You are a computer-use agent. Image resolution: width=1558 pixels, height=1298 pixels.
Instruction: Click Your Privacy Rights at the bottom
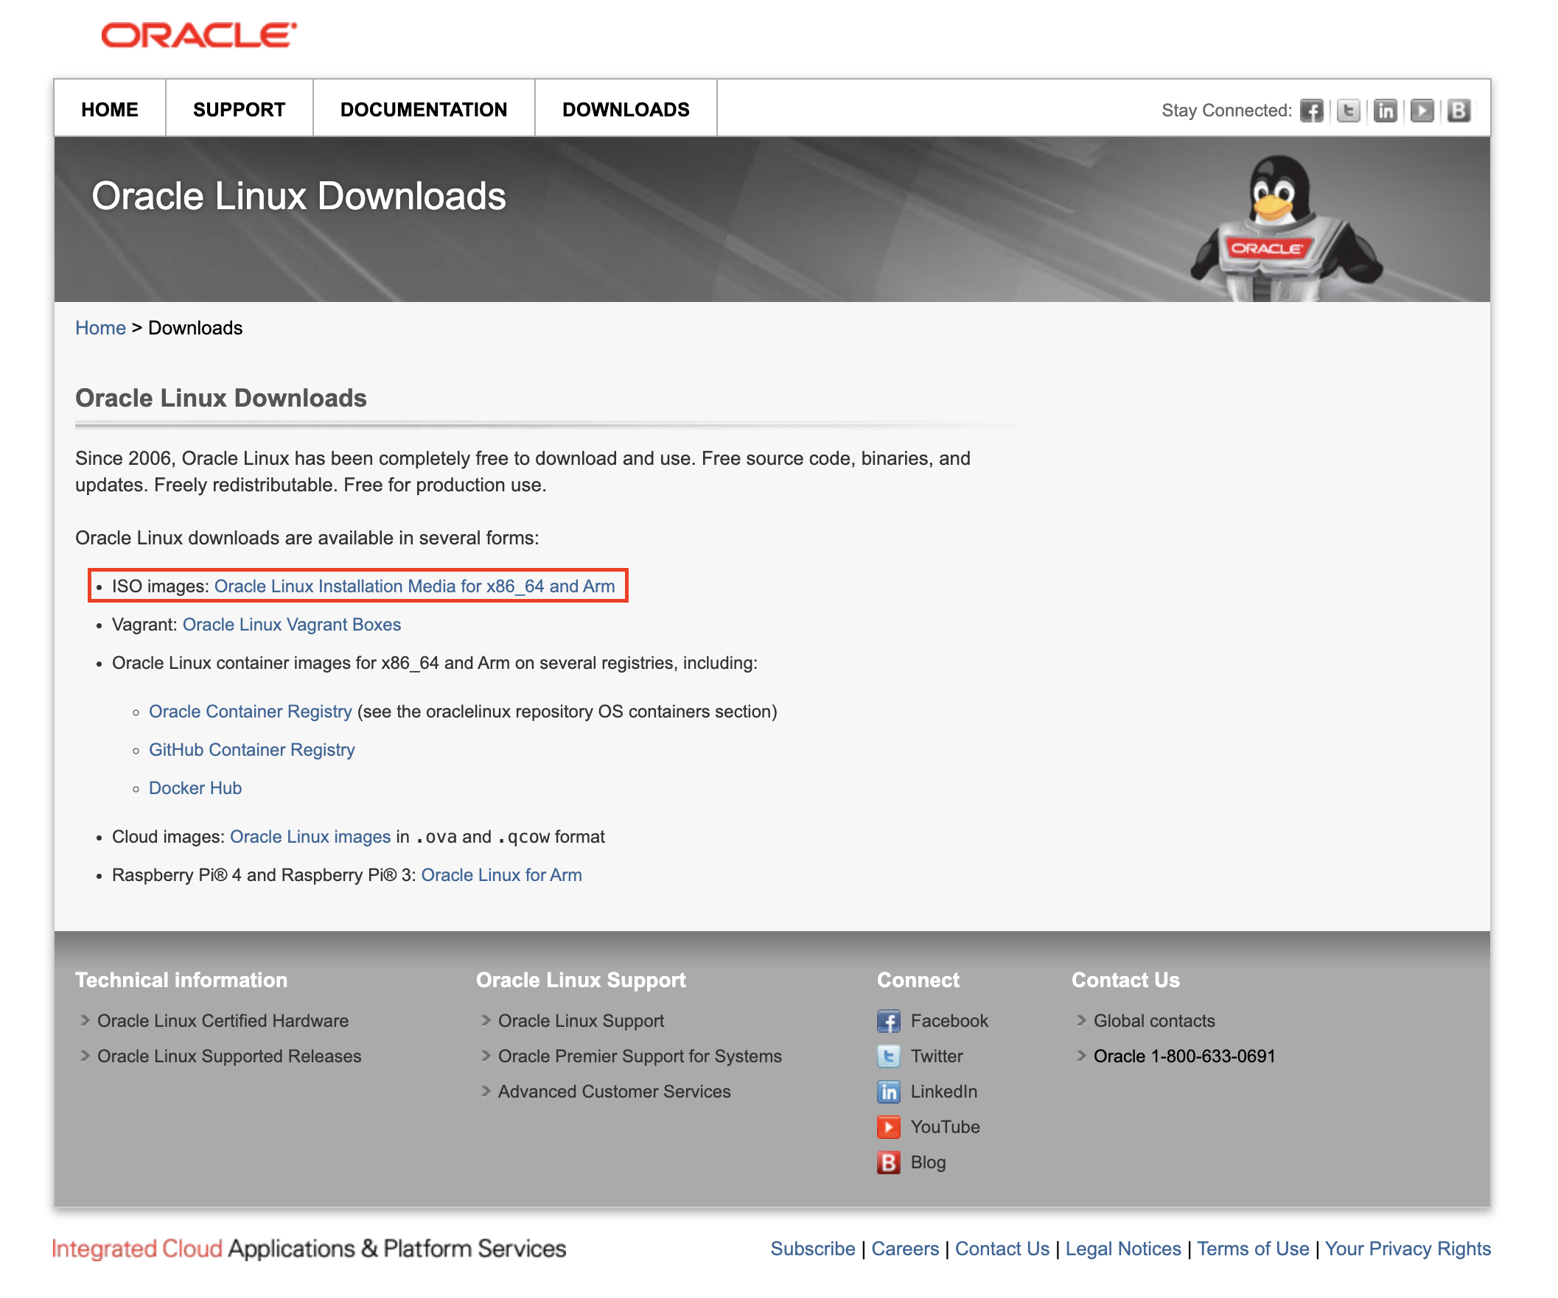pyautogui.click(x=1408, y=1249)
